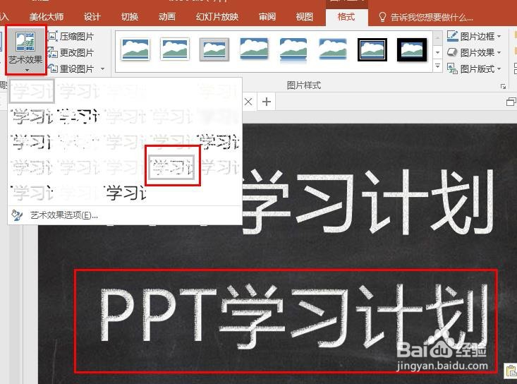Add a new document tab with plus
This screenshot has height=384, width=517.
tap(267, 102)
